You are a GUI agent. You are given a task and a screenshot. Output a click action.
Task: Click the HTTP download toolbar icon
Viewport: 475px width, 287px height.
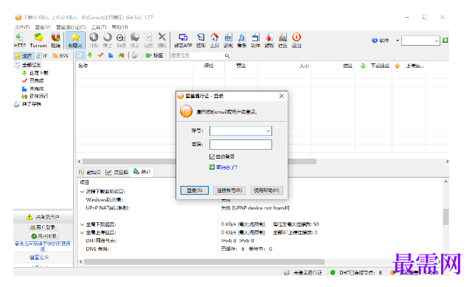point(20,41)
